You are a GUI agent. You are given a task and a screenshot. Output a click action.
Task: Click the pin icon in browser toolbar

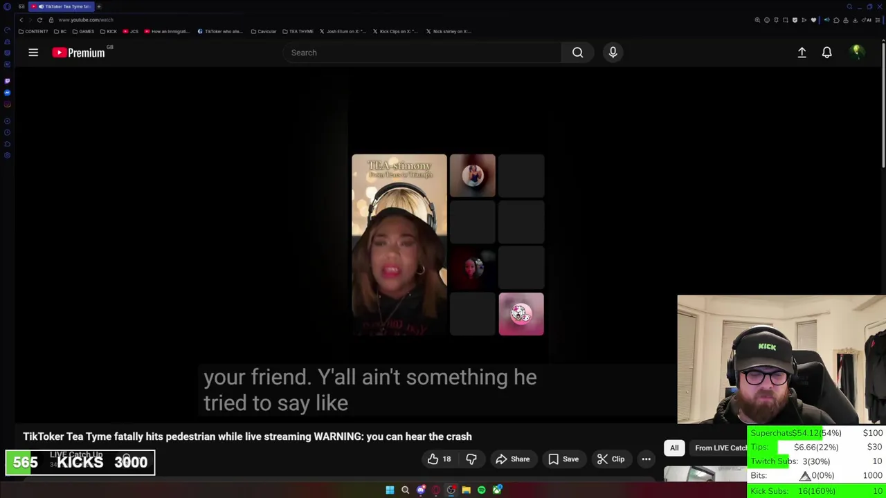point(776,20)
